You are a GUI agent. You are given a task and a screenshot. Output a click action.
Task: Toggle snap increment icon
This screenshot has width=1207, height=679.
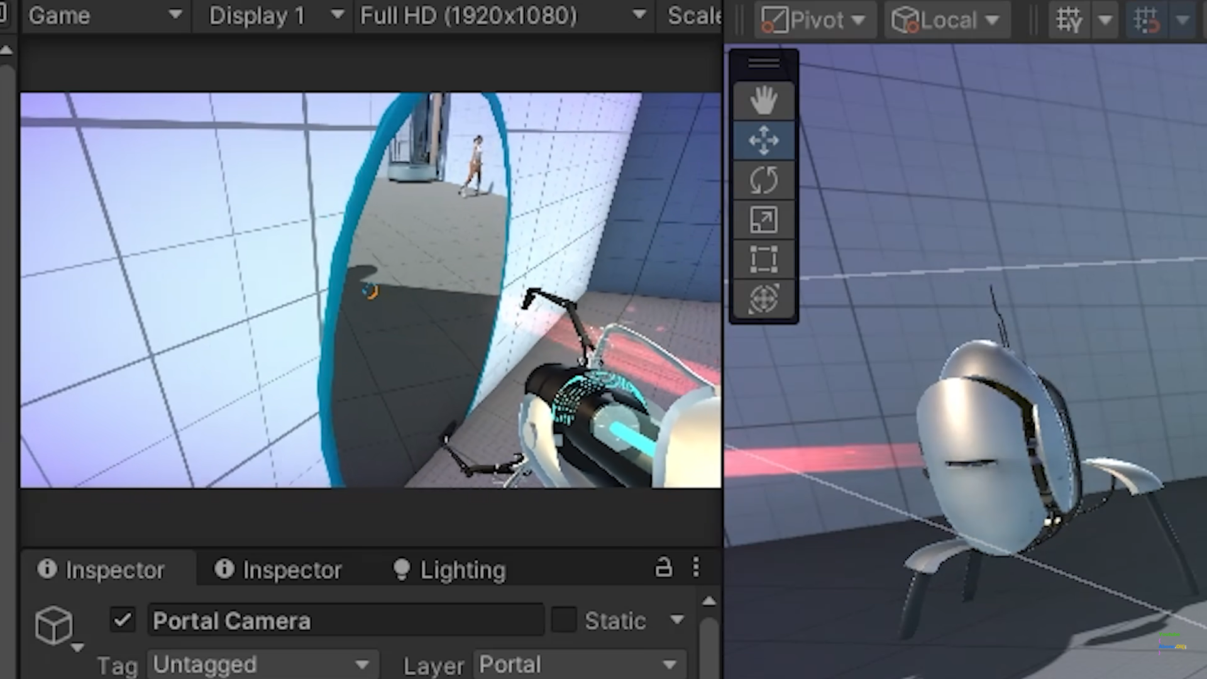[x=1146, y=20]
